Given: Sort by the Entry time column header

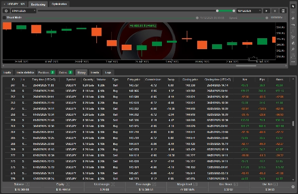Looking at the screenshot, I should tap(44, 79).
